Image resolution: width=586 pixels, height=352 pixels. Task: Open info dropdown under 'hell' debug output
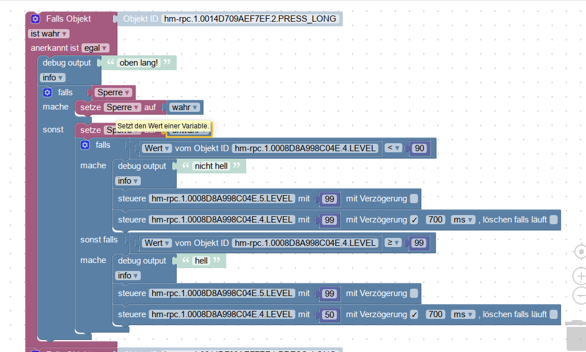[128, 276]
